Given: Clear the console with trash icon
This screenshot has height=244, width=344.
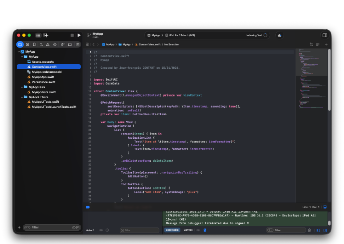Looking at the screenshot, I should 309,230.
